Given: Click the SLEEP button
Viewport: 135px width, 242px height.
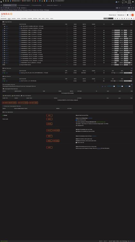Looking at the screenshot, I should pos(49,147).
